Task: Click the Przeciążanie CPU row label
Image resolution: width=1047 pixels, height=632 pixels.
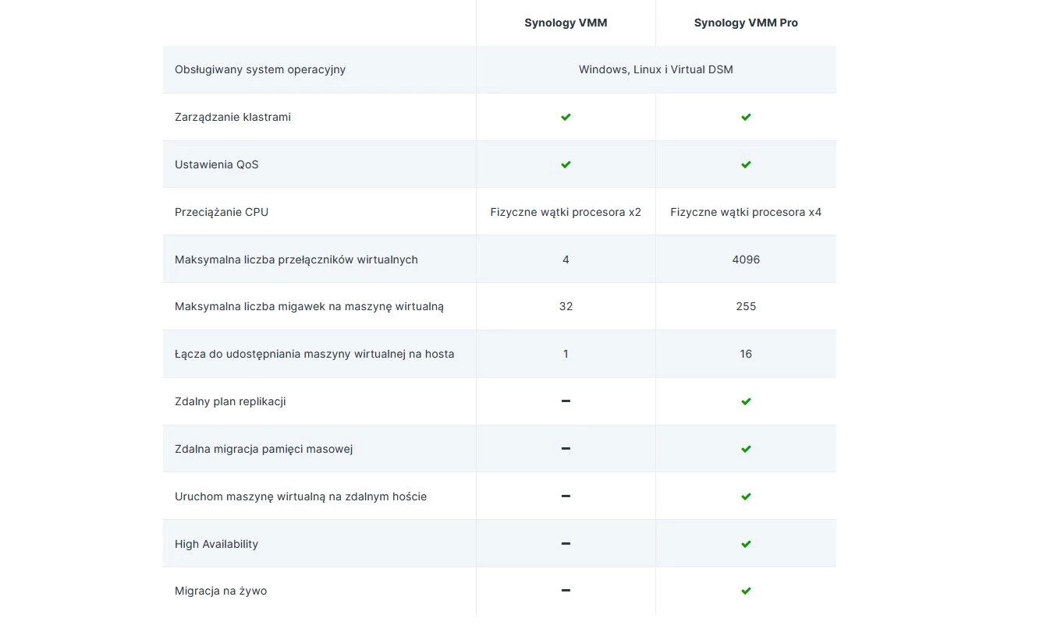Action: tap(222, 212)
